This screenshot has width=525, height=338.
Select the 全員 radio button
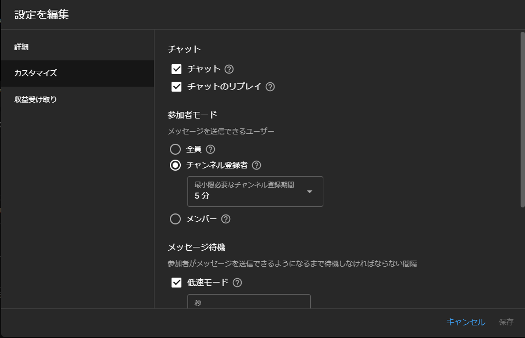175,149
